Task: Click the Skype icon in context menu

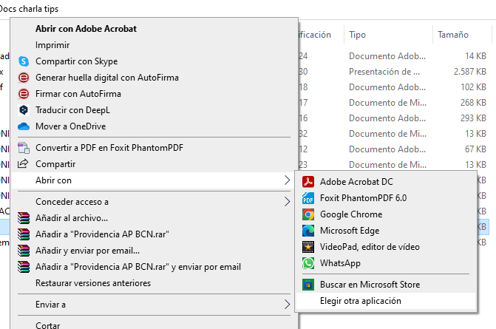Action: click(x=24, y=61)
